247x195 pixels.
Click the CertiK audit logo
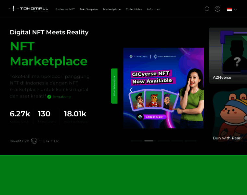(x=45, y=141)
